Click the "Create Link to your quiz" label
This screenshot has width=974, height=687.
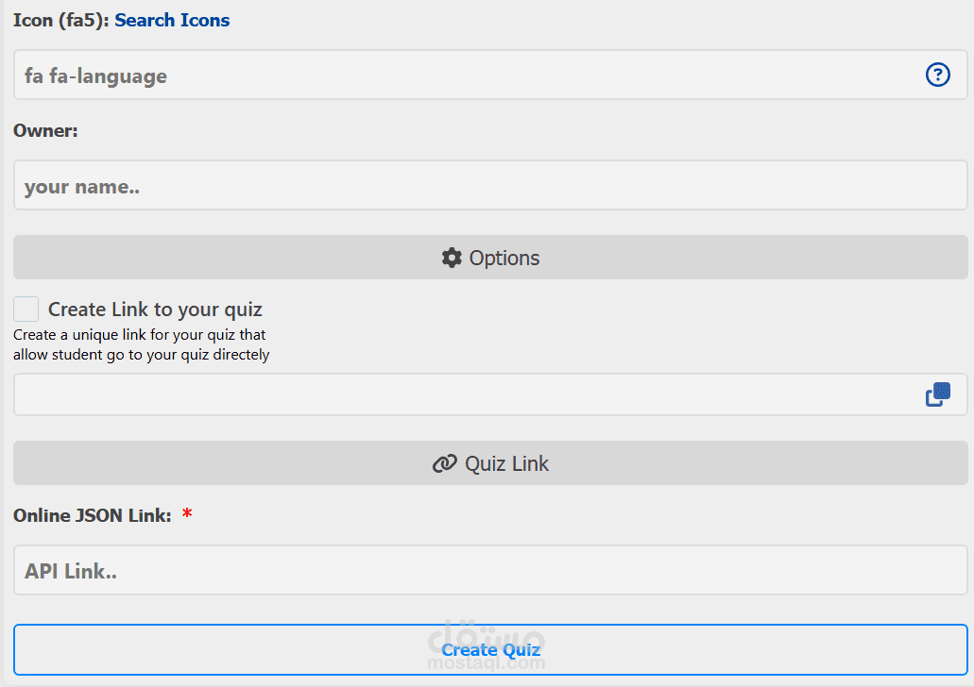(x=155, y=310)
